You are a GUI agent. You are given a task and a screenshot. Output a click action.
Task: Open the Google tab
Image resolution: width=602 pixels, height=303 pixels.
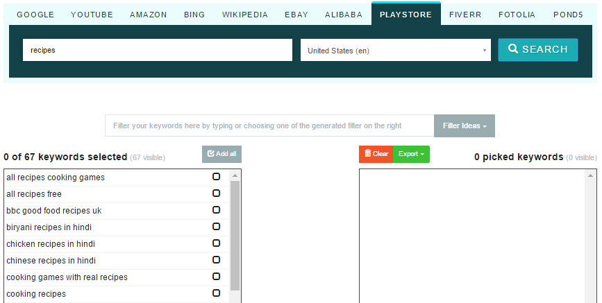[x=35, y=15]
